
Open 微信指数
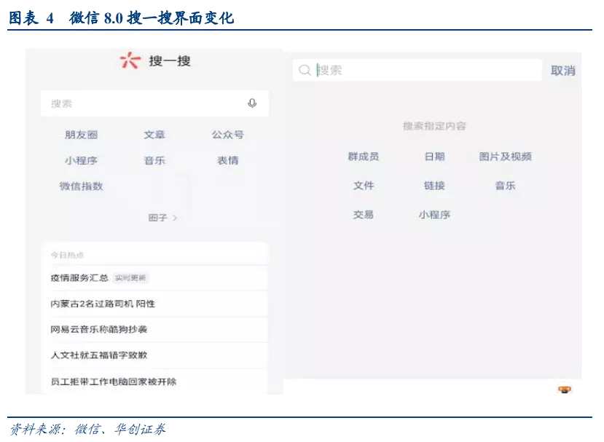coord(82,186)
